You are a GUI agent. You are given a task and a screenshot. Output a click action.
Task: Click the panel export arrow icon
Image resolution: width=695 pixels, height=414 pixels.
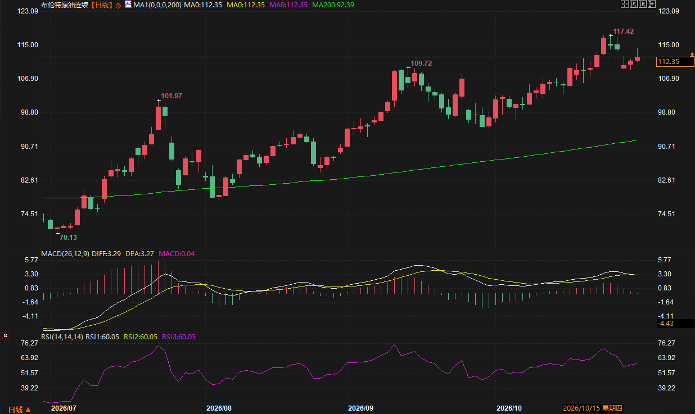pos(652,4)
